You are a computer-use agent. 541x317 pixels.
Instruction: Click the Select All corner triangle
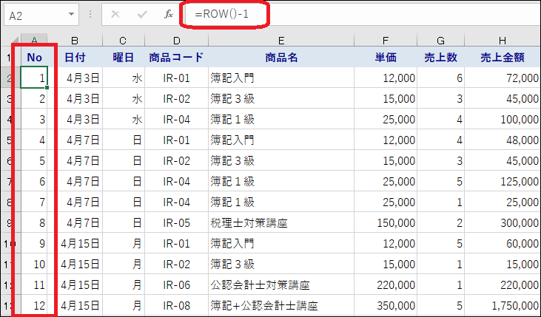pyautogui.click(x=7, y=41)
